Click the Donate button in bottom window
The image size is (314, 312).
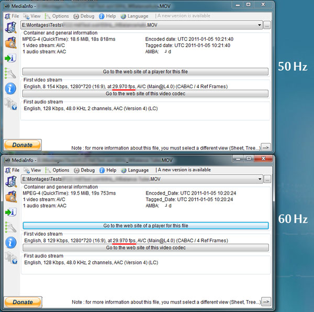pos(23,302)
